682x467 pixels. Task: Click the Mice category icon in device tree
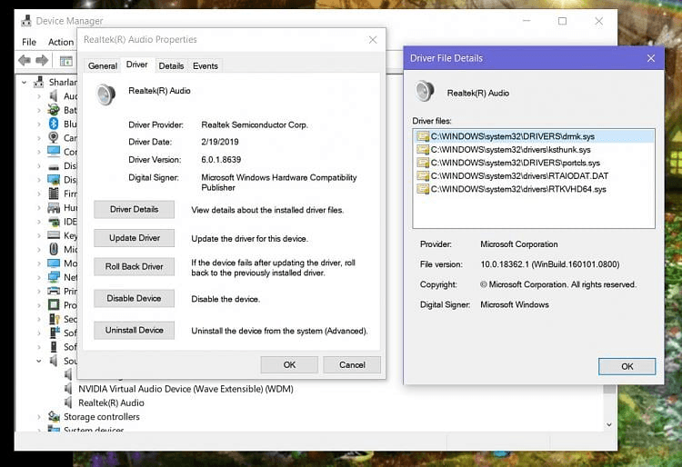click(x=54, y=249)
